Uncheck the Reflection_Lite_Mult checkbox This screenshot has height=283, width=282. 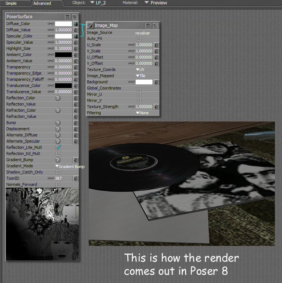(58, 147)
